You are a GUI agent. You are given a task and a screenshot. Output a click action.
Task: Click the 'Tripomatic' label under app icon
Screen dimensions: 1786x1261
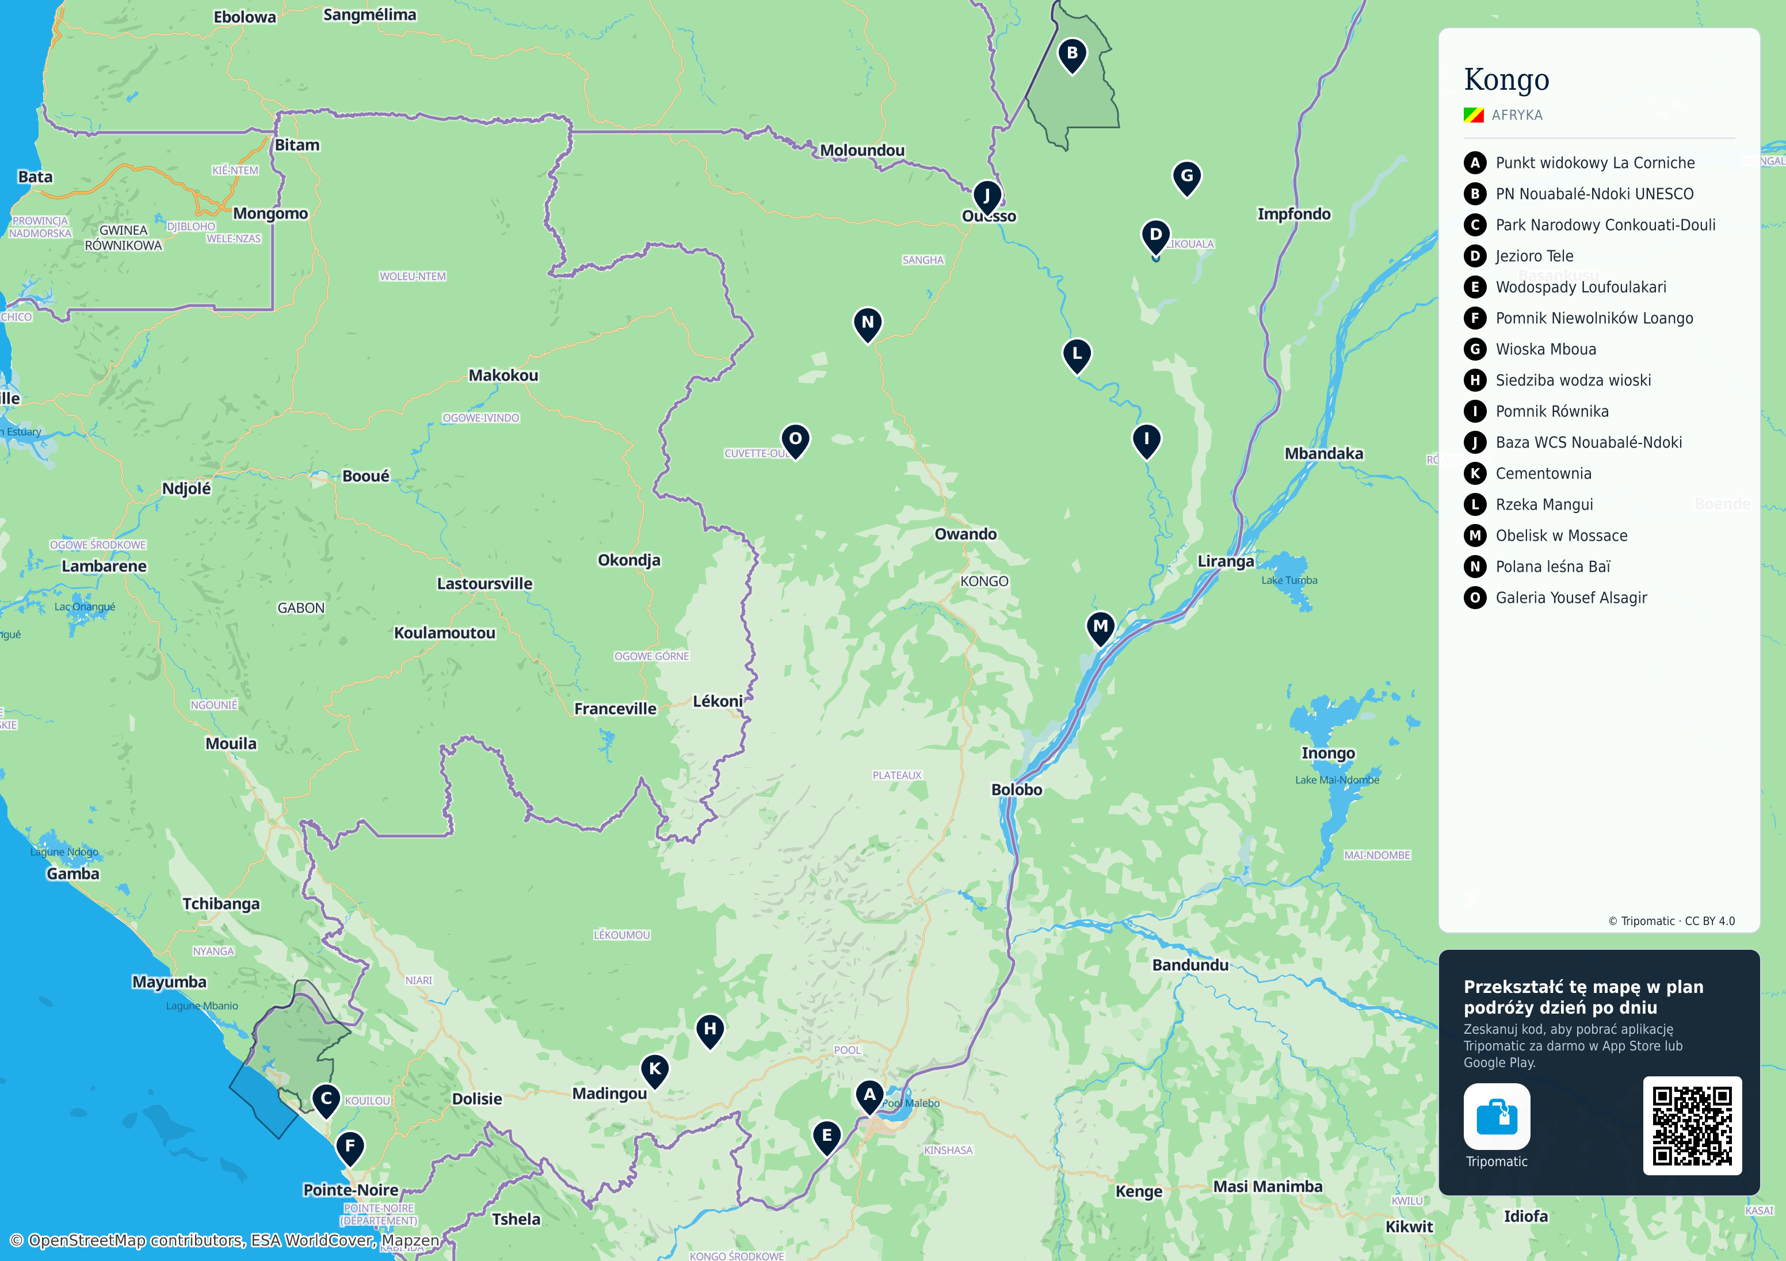click(x=1496, y=1161)
